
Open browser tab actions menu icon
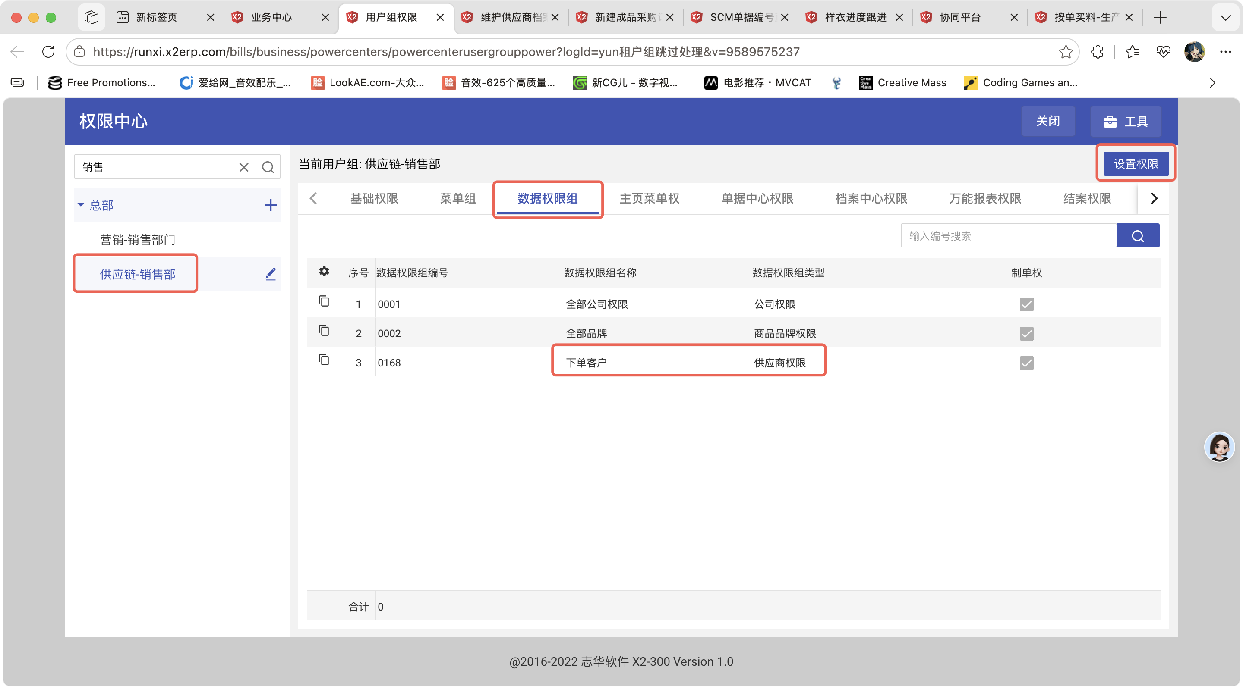coord(91,17)
